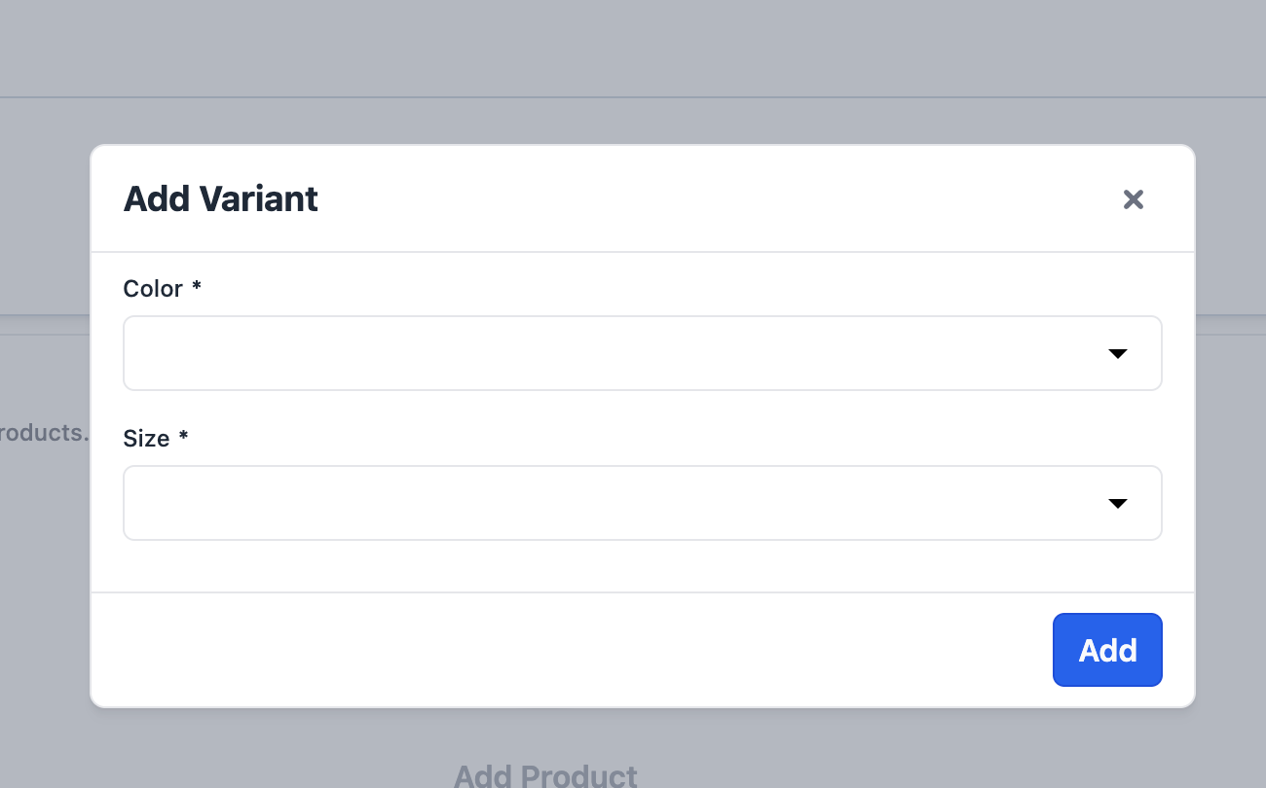Image resolution: width=1266 pixels, height=788 pixels.
Task: Click the Size dropdown arrow
Action: [x=1117, y=503]
